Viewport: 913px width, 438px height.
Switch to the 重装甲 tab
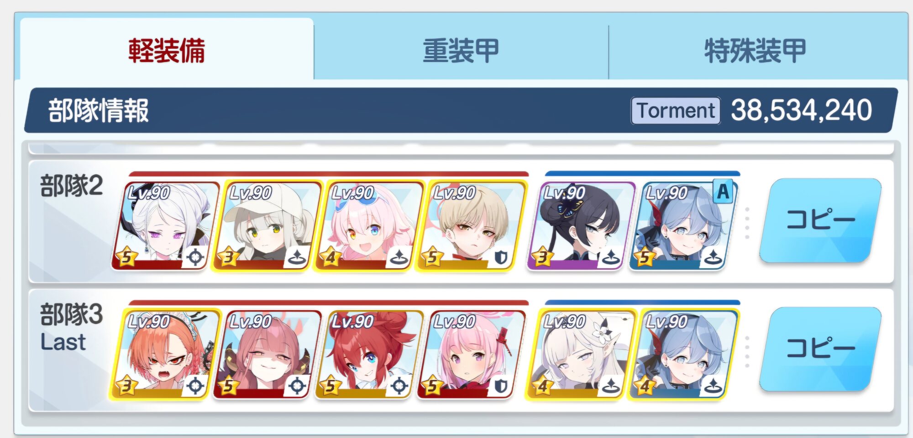tap(461, 50)
